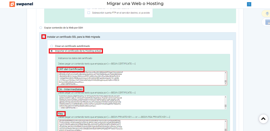Choose 'Crear un certificado autofirmado' radio option
The width and height of the screenshot is (270, 131).
(x=51, y=46)
